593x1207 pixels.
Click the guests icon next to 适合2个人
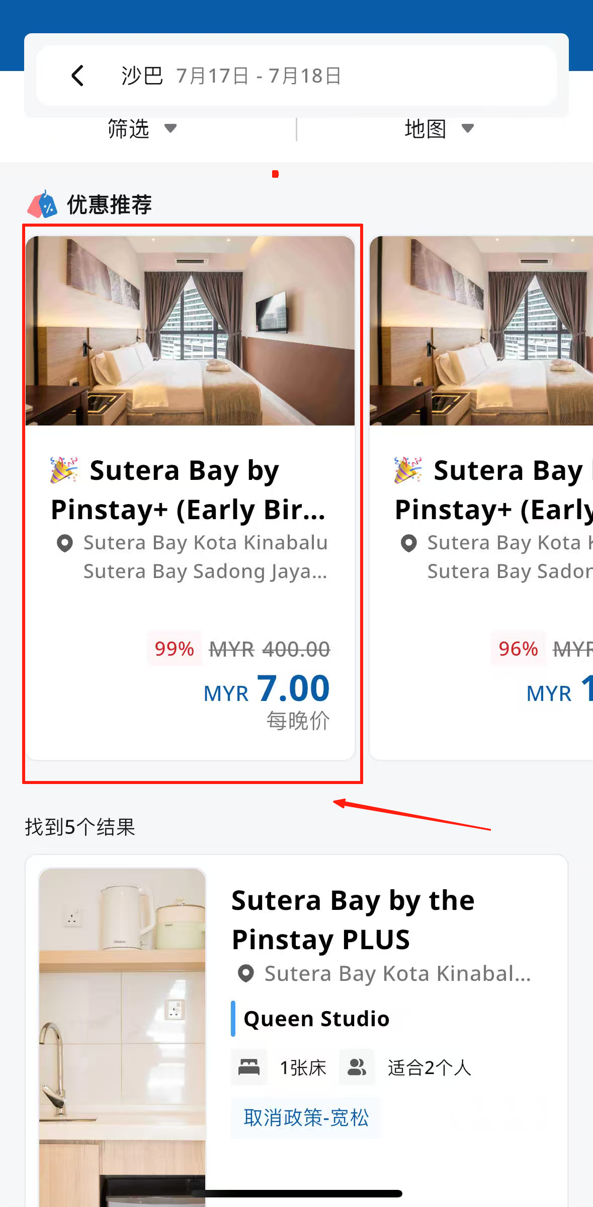[357, 1067]
